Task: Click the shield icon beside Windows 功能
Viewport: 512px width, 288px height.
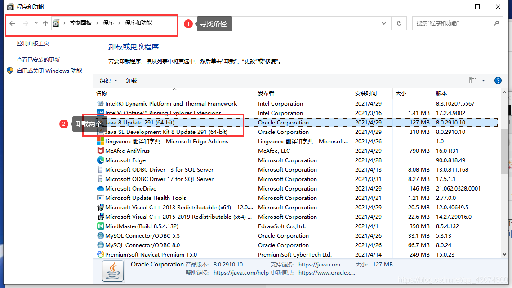Action: click(10, 71)
